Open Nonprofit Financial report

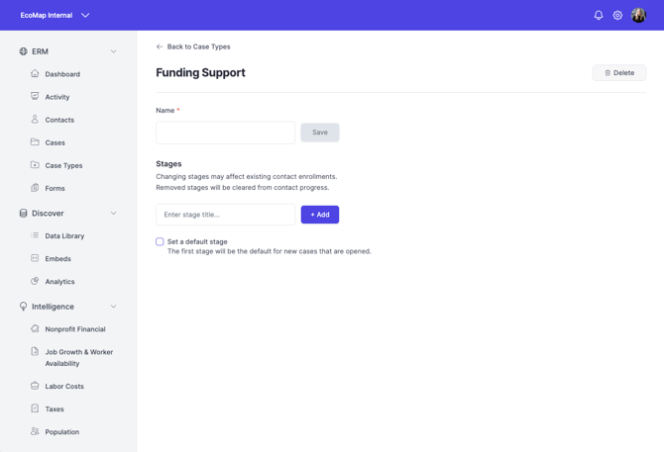75,329
